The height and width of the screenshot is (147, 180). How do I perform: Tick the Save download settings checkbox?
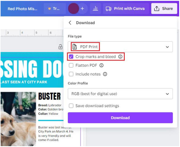click(x=71, y=106)
